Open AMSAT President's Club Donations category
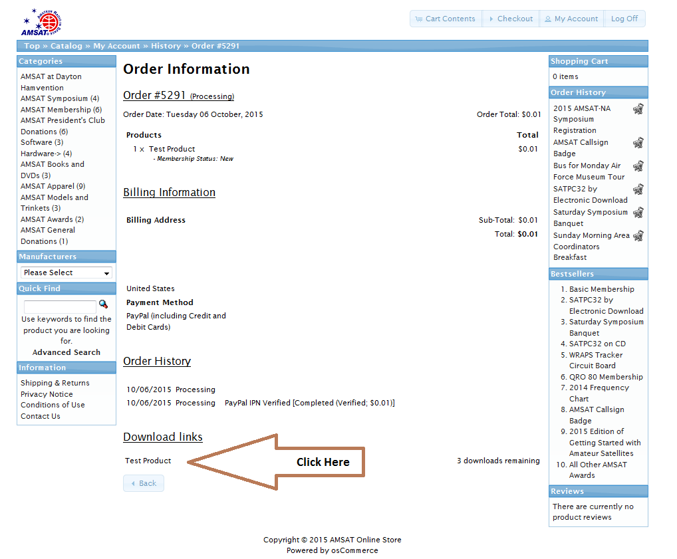Viewport: 677px width, 559px height. (x=63, y=126)
